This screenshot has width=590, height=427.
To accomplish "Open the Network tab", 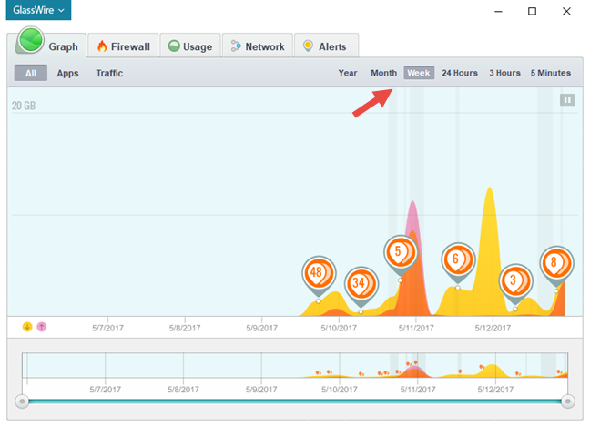I will [258, 46].
